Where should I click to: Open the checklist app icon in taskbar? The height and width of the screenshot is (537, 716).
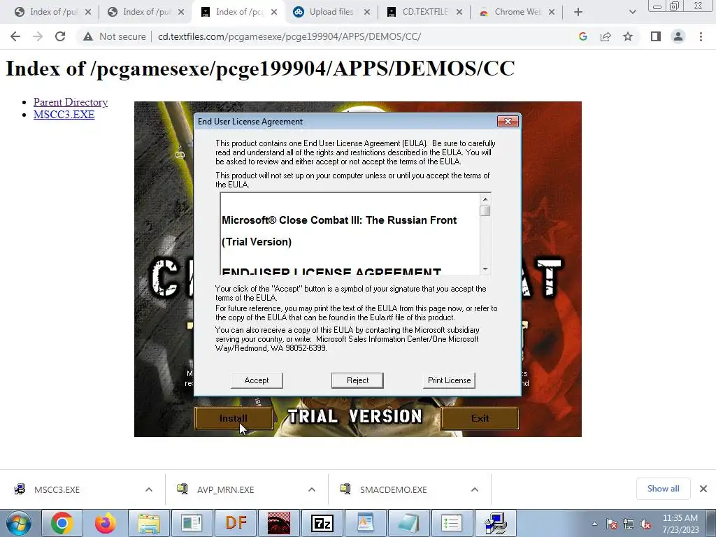[452, 523]
